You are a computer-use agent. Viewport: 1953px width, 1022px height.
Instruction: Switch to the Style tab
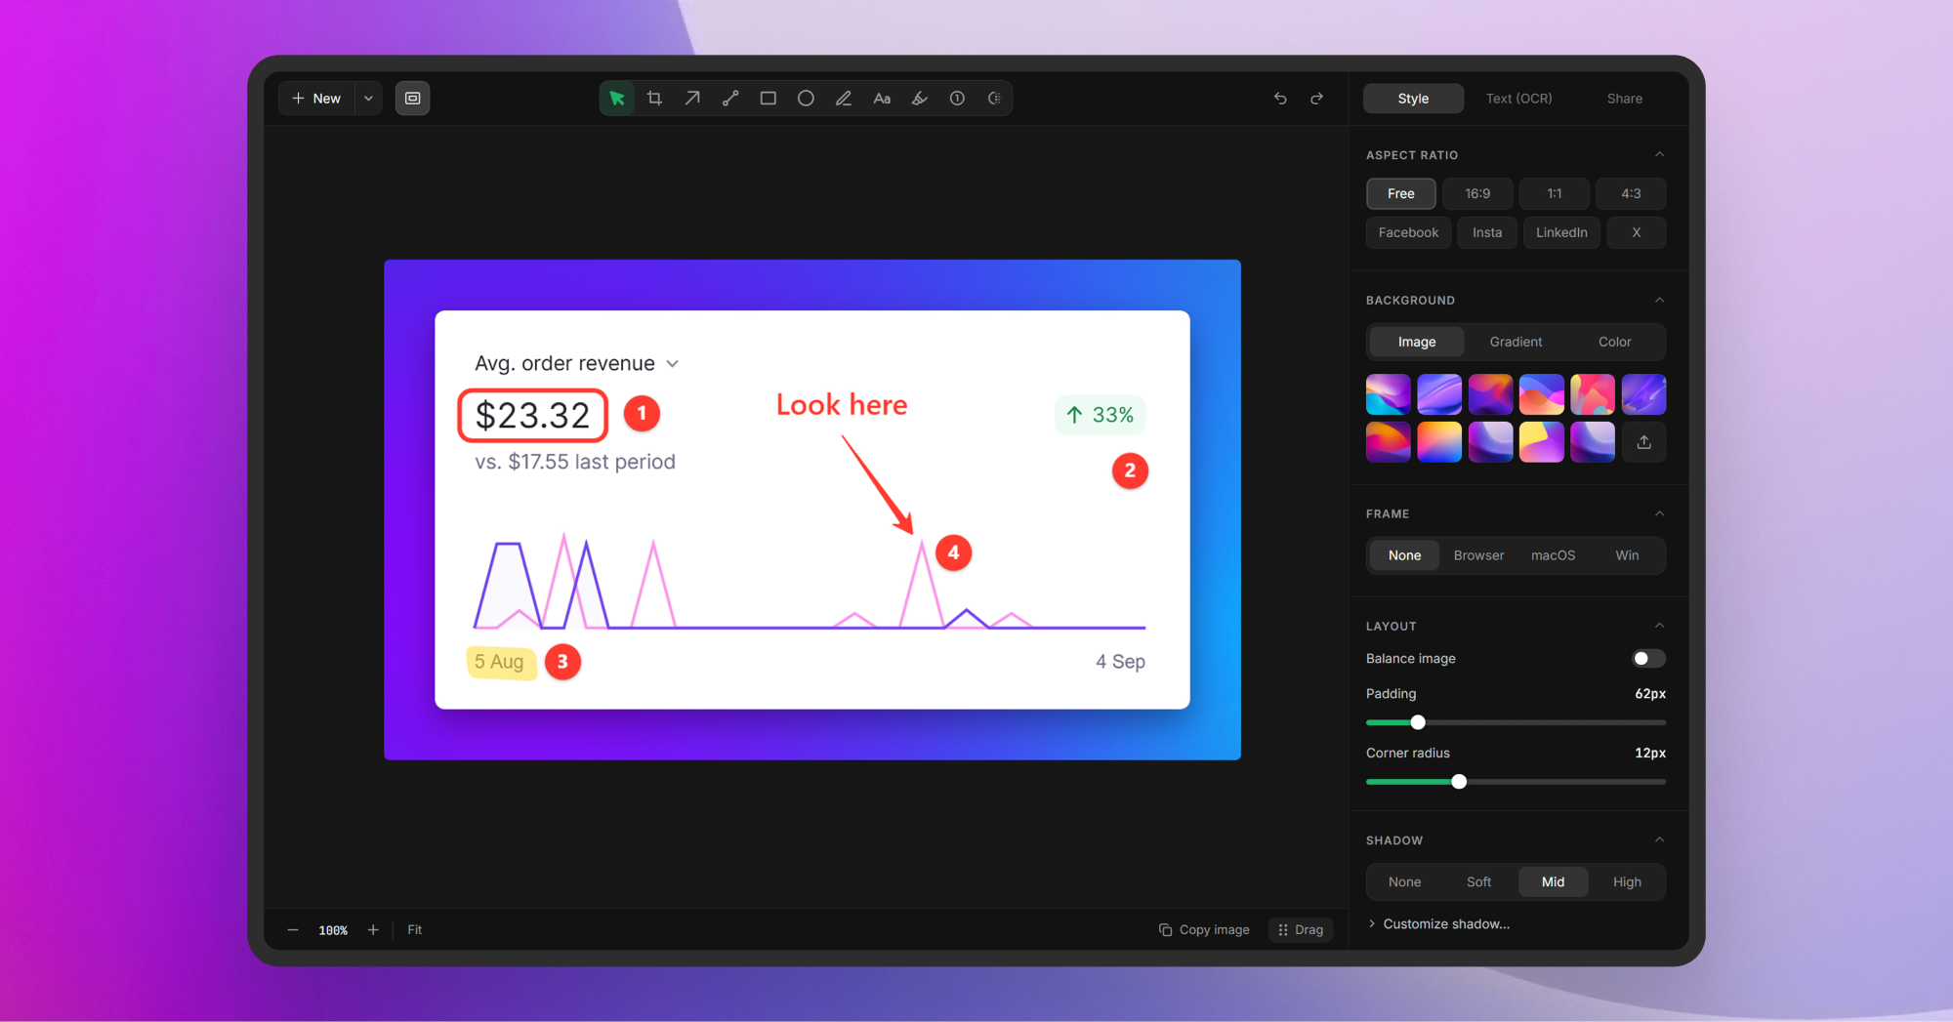pyautogui.click(x=1413, y=99)
